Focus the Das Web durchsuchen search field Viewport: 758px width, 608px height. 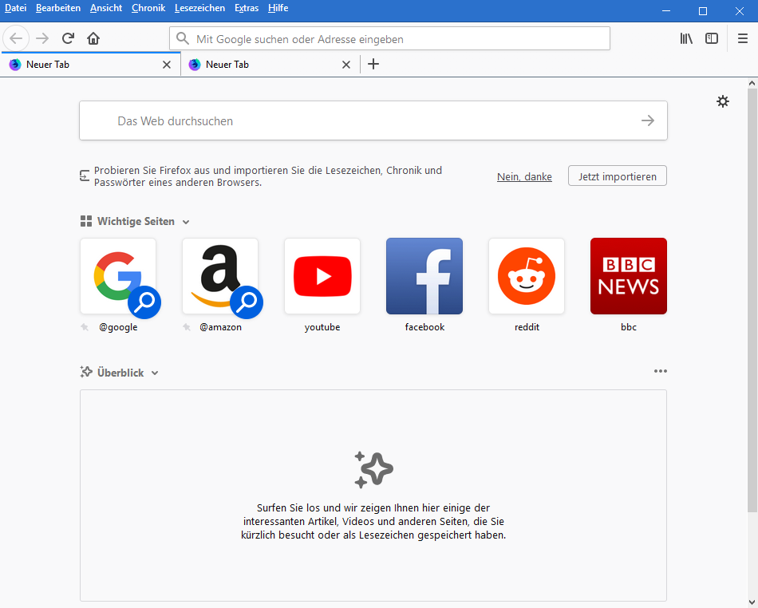[x=373, y=120]
